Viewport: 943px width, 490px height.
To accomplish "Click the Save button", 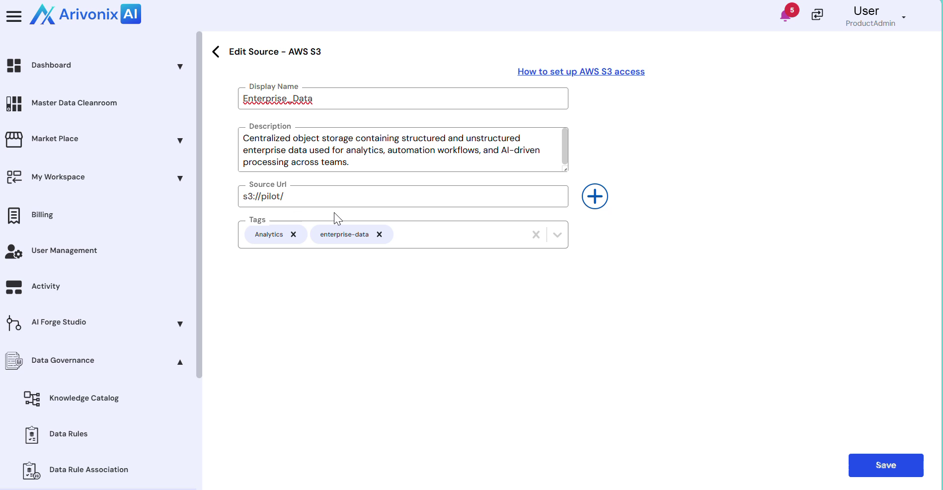I will click(x=885, y=465).
